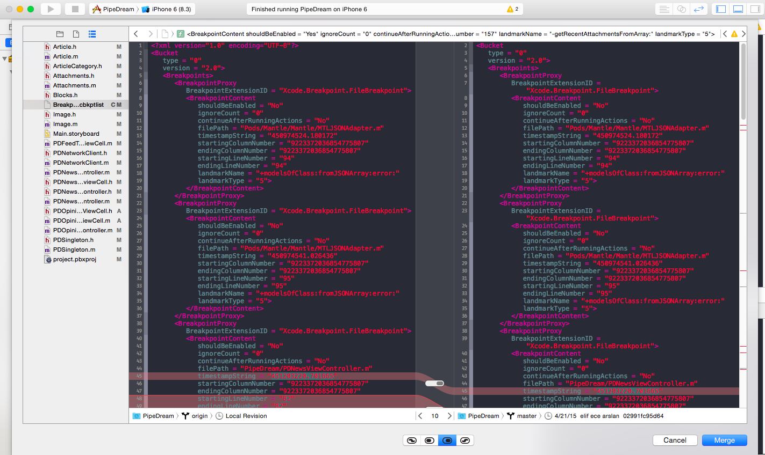The image size is (765, 455).
Task: Click the Run (play) button
Action: [51, 9]
